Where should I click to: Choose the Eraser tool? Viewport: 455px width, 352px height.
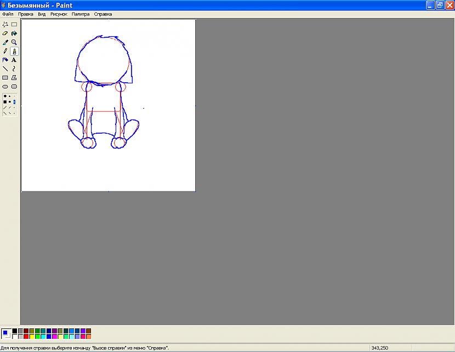click(5, 33)
